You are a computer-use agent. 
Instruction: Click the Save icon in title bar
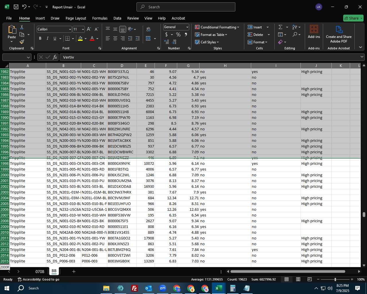(x=16, y=7)
